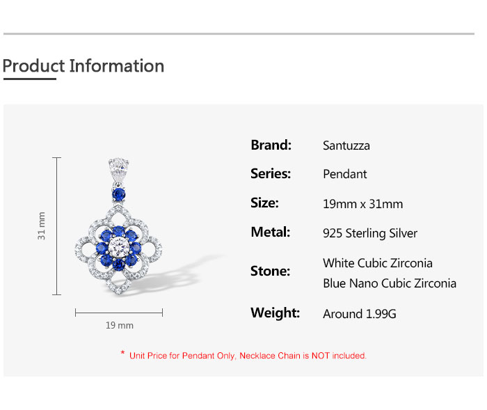
Task: Click the Brand: label
Action: [271, 145]
